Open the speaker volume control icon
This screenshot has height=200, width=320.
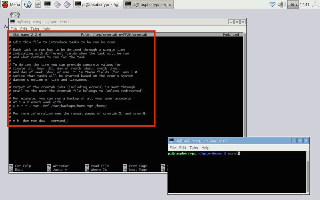pos(282,4)
